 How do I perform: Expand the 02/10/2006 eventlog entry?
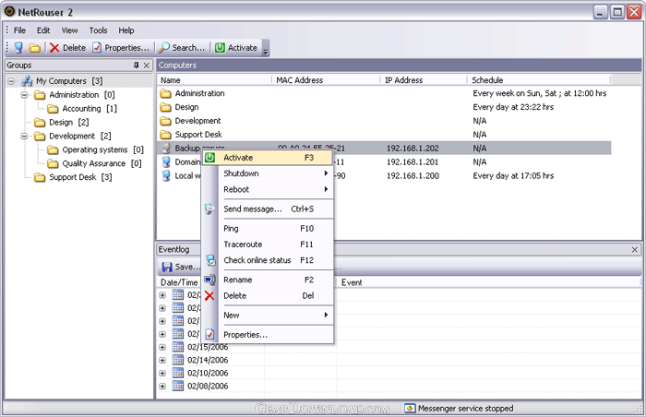(162, 374)
